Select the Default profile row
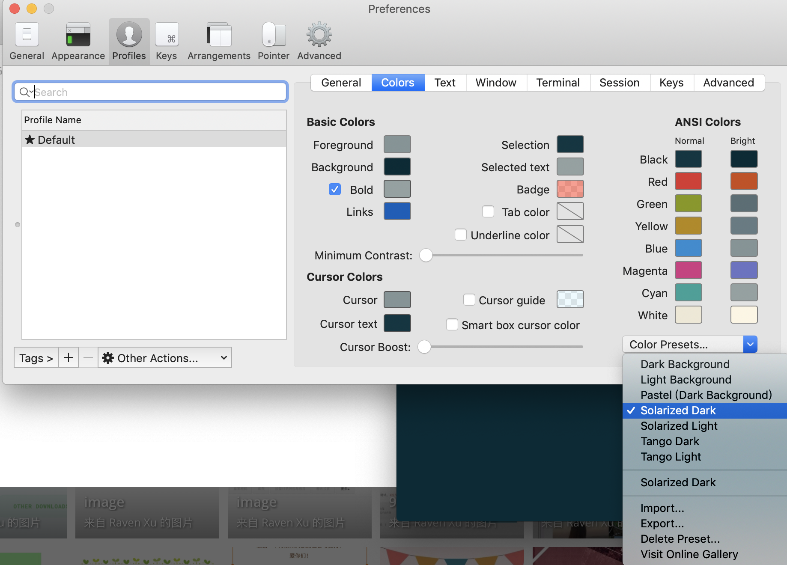Image resolution: width=787 pixels, height=565 pixels. point(154,140)
